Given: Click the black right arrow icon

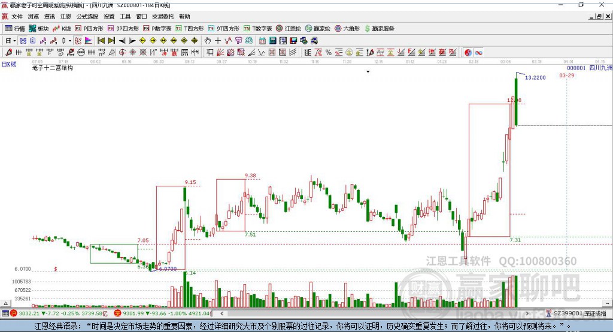Looking at the screenshot, I should 132,41.
